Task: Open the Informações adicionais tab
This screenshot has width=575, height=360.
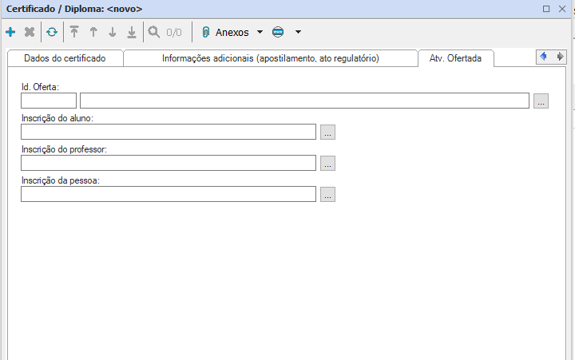Action: (x=270, y=58)
